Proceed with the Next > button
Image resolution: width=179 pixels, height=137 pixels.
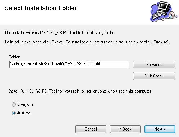point(160,129)
